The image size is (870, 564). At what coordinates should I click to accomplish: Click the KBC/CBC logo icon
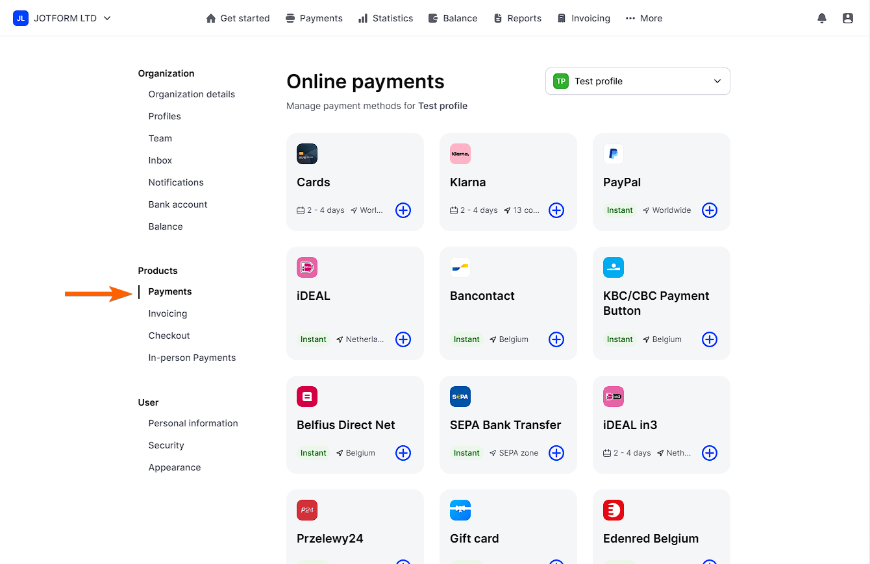[614, 267]
